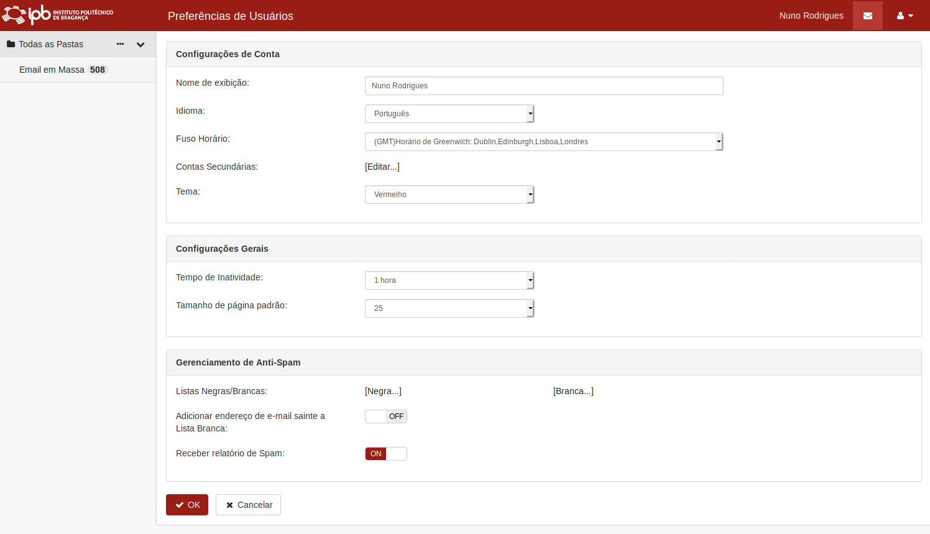Viewport: 930px width, 534px height.
Task: Open the Branca whitelist link
Action: [573, 391]
